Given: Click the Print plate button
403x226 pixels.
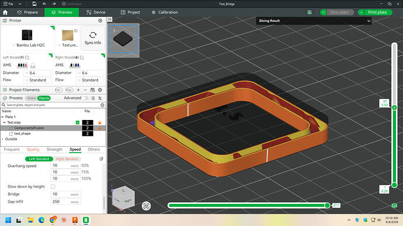Looking at the screenshot, I should pyautogui.click(x=378, y=12).
